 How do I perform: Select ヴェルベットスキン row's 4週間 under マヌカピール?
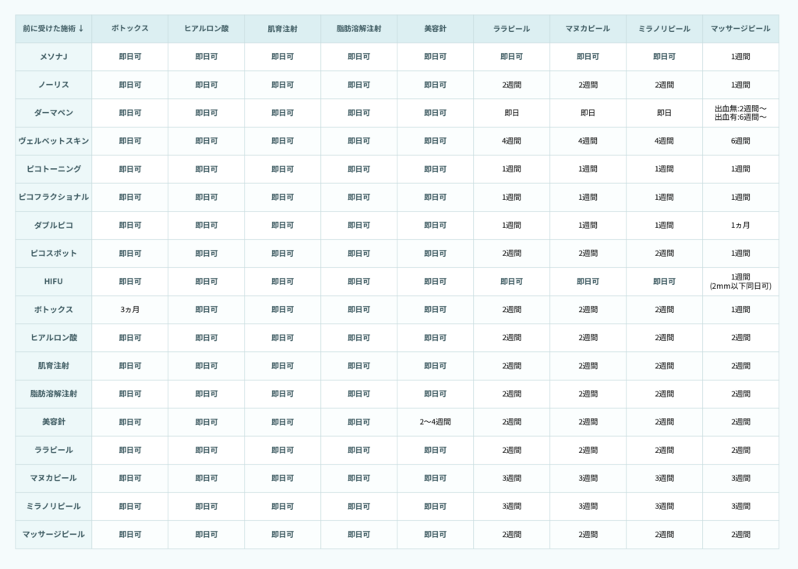(588, 141)
